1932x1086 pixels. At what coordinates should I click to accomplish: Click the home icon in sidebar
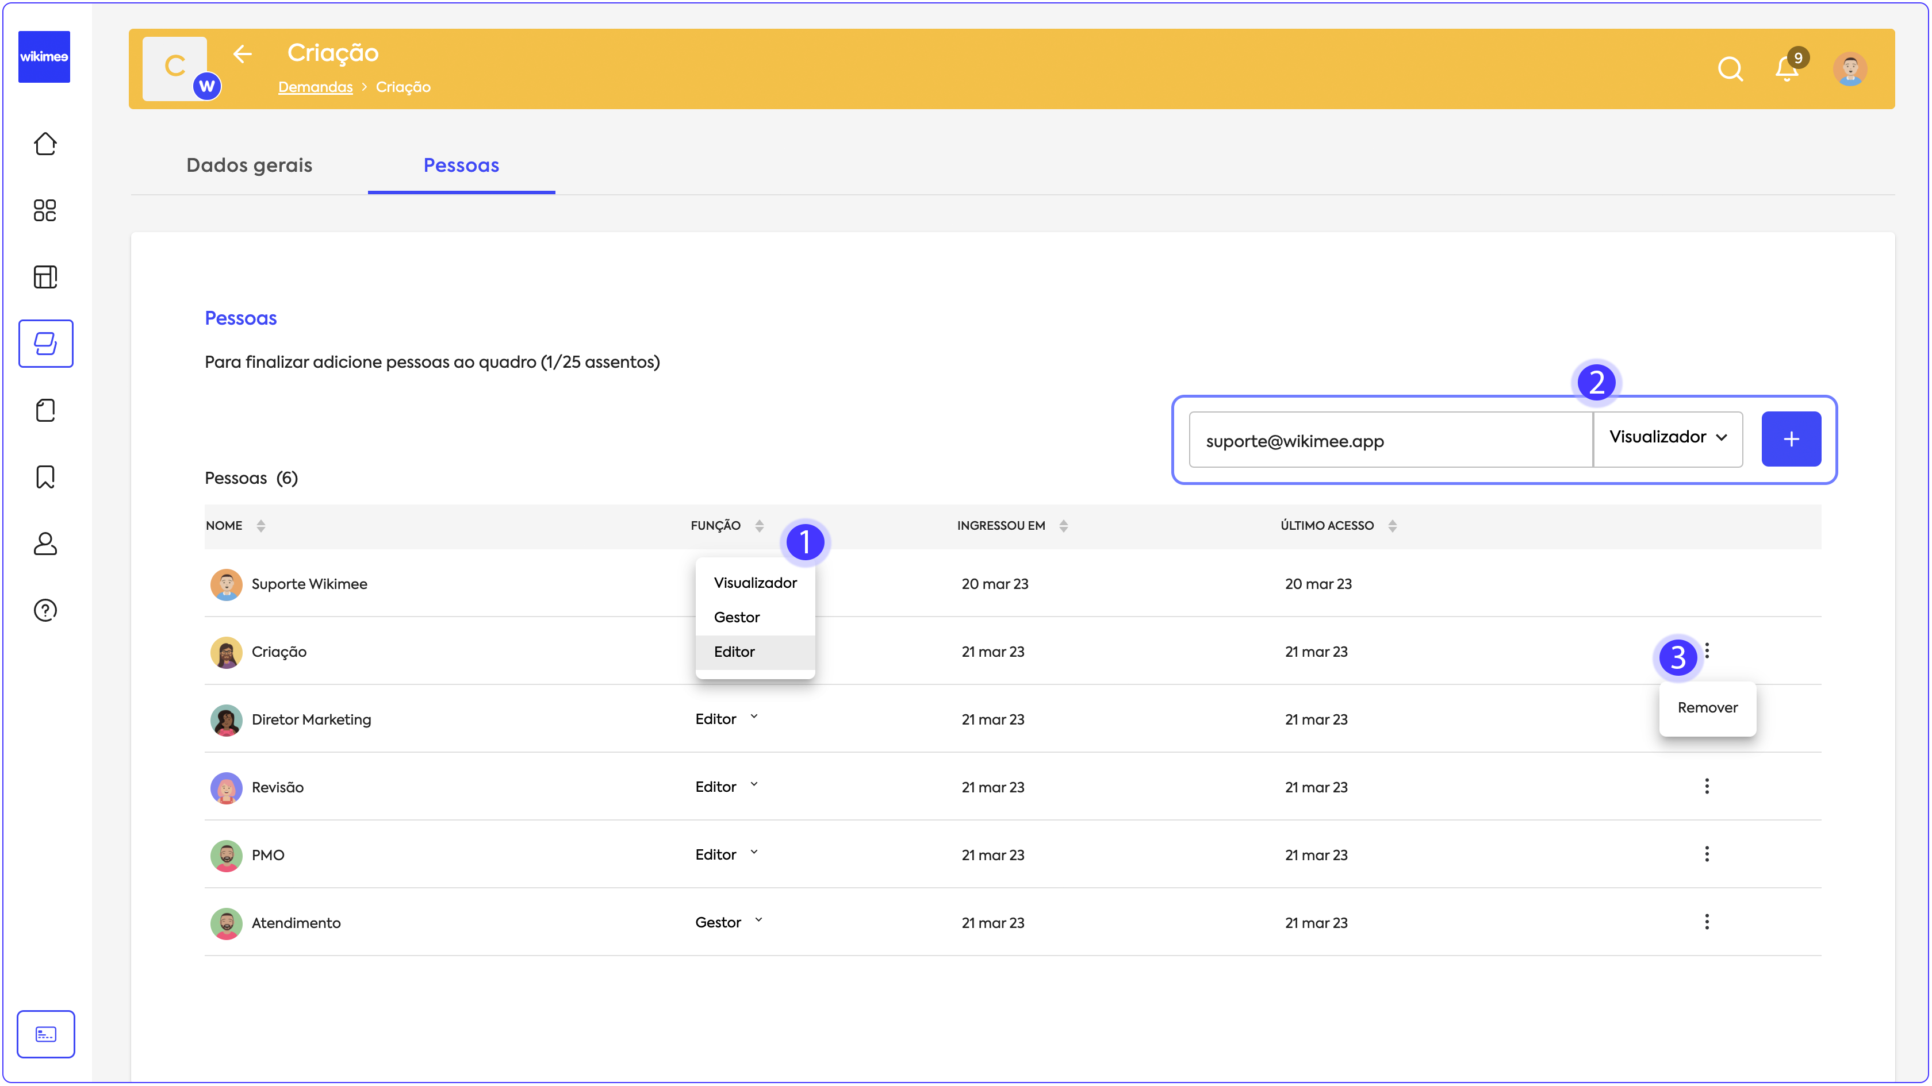tap(45, 144)
